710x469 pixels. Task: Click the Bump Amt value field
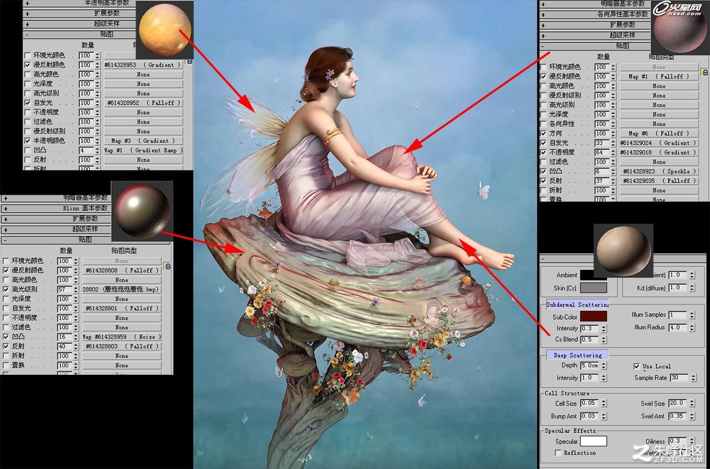[590, 416]
